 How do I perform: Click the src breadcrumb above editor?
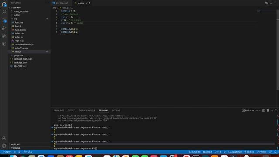54,8
